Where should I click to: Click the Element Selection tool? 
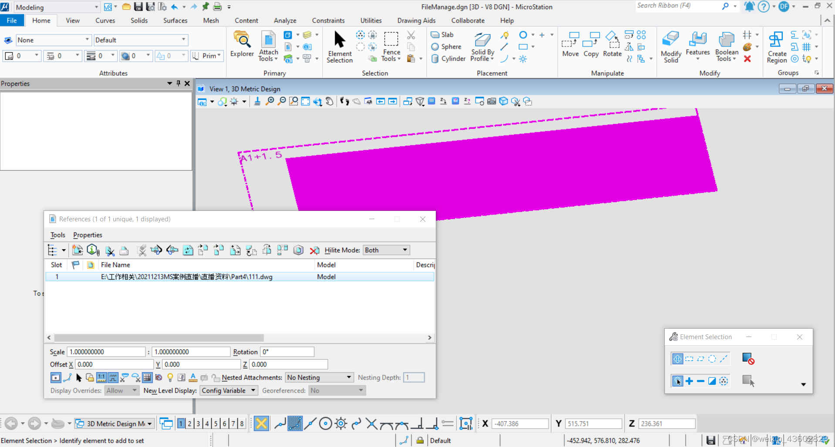pyautogui.click(x=340, y=47)
